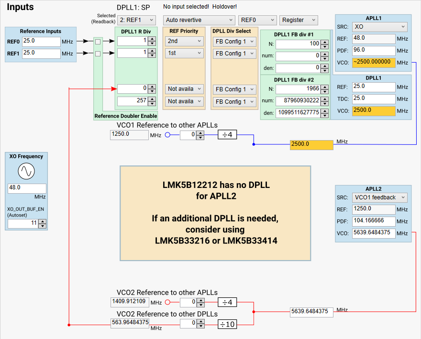Click the blue circle node before the VCO1 divider
Viewport: 421px width, 339px height.
coord(168,134)
